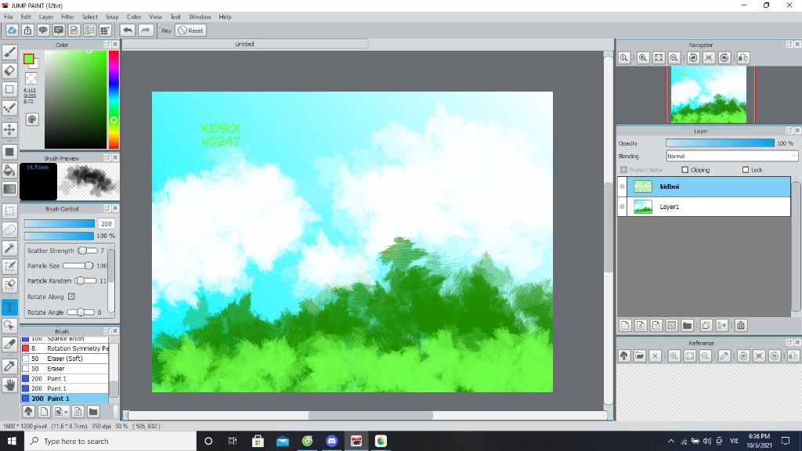Select the Rotation Symmetry Pen brush
Image resolution: width=802 pixels, height=451 pixels.
pyautogui.click(x=64, y=348)
